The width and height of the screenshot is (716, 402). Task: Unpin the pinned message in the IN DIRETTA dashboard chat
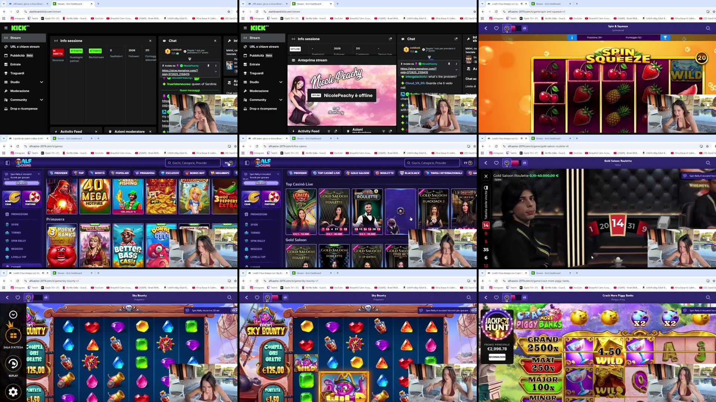click(208, 65)
